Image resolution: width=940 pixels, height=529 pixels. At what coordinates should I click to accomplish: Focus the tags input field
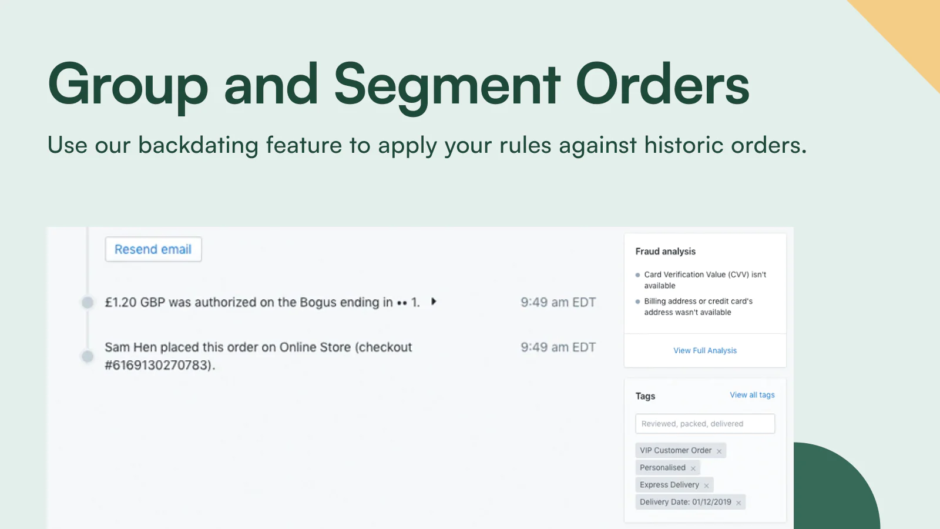coord(704,424)
